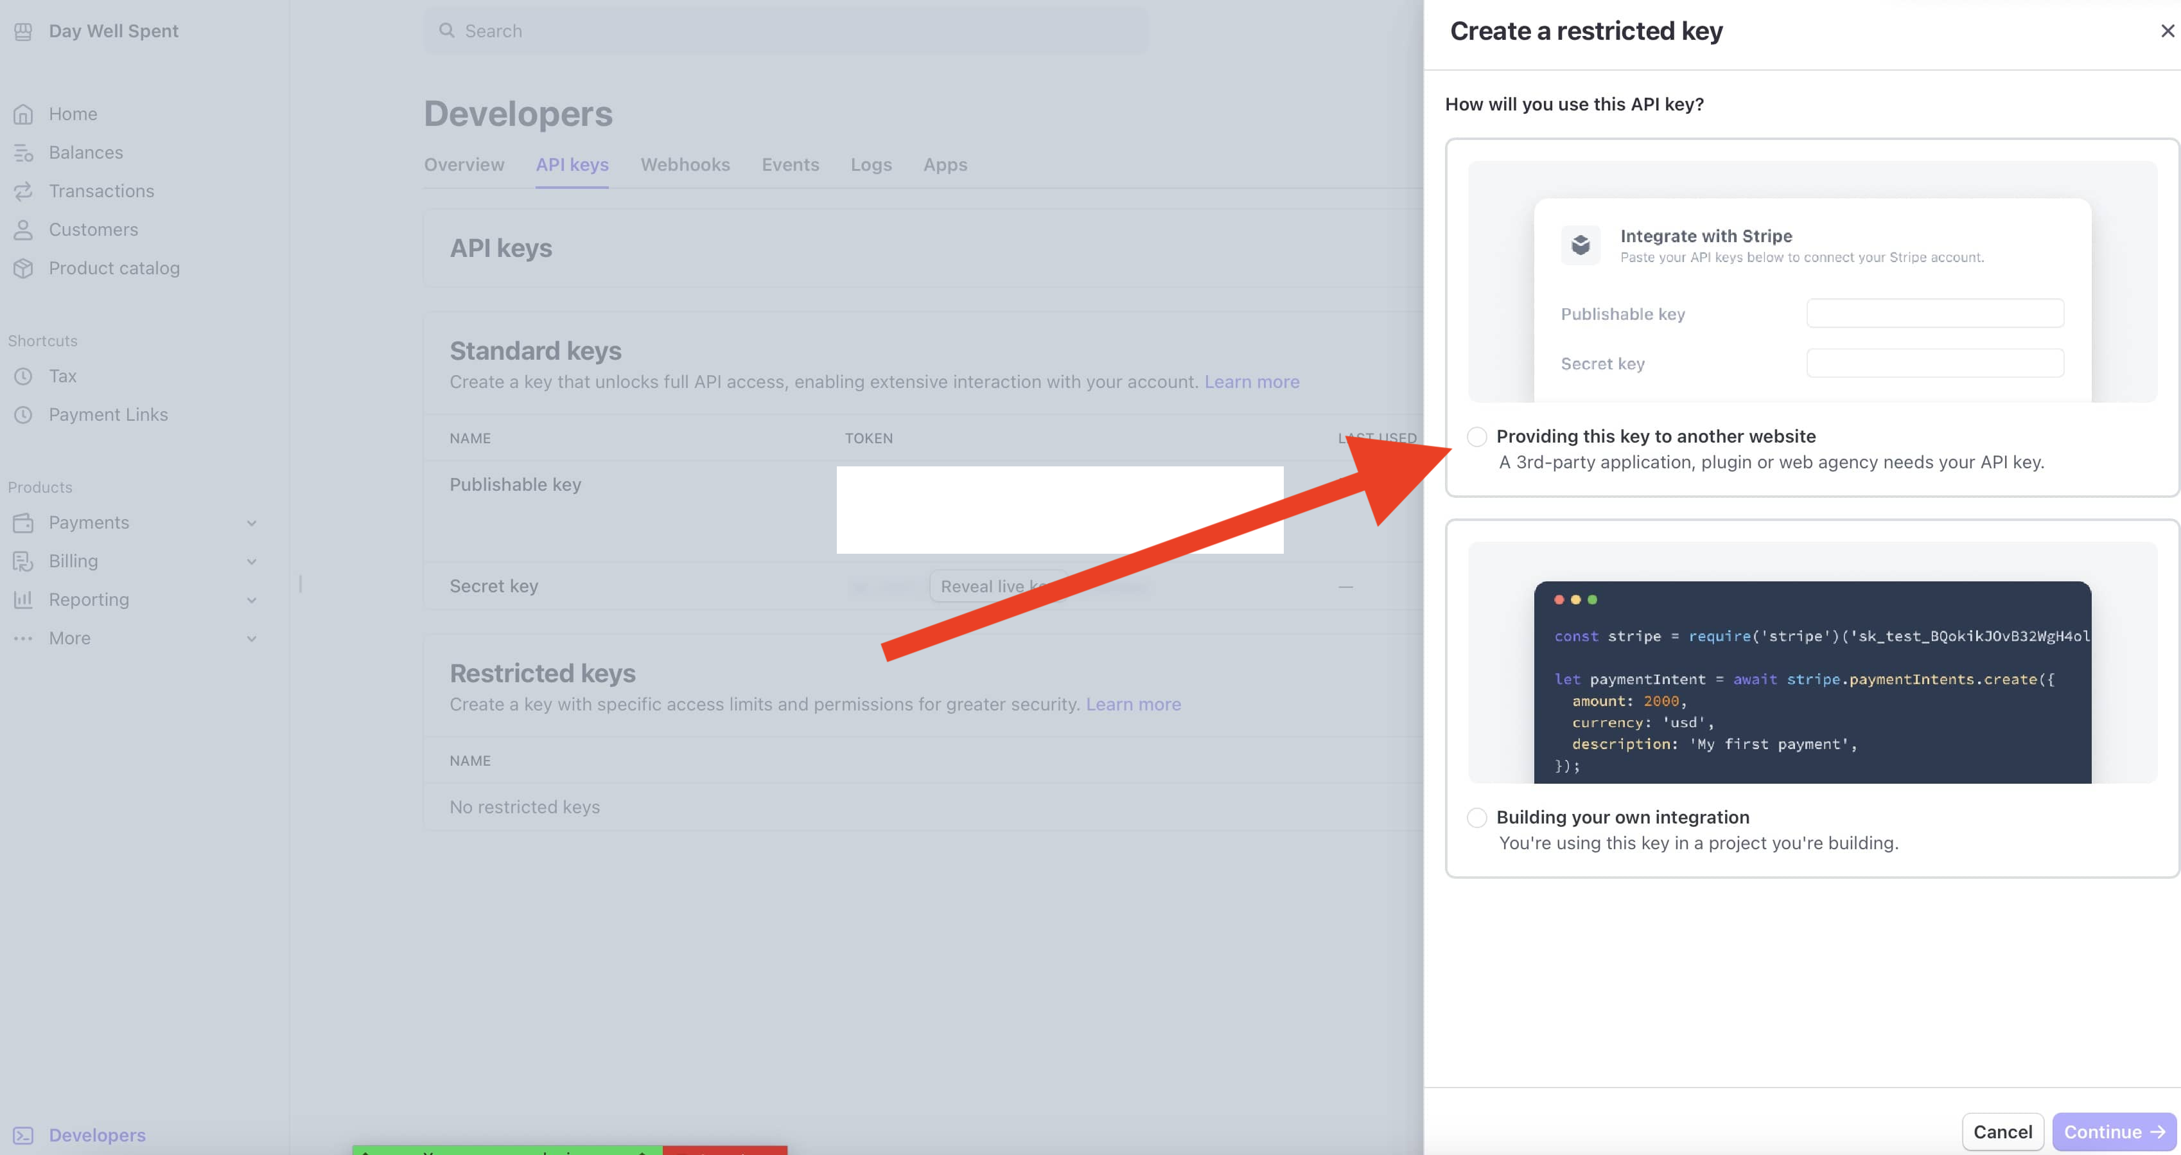Close the restricted key panel
This screenshot has width=2181, height=1155.
(2167, 31)
